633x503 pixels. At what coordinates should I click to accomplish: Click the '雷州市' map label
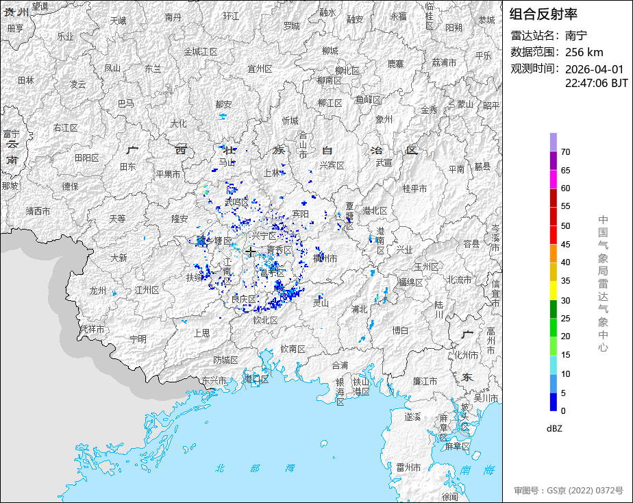[408, 467]
